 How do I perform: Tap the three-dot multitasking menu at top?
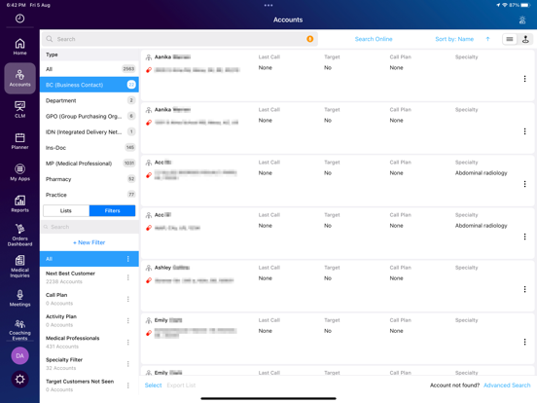[268, 5]
